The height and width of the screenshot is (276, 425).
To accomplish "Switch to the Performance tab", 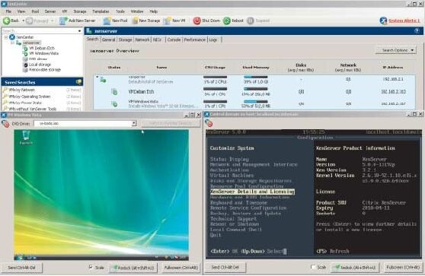I will click(195, 40).
